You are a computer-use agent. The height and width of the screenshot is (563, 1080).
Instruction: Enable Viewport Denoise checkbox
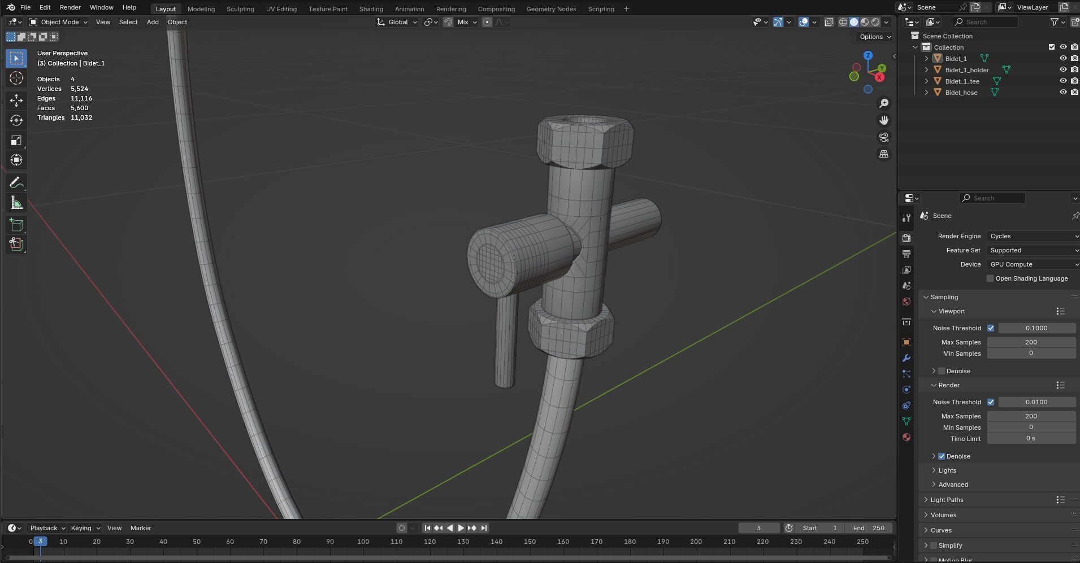942,371
